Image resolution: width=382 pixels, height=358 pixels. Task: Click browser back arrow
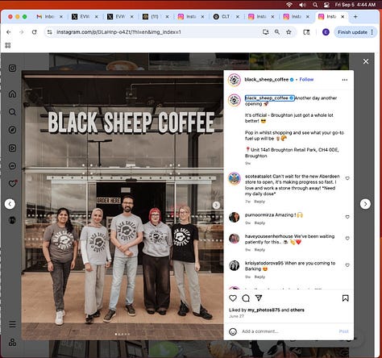click(x=9, y=32)
